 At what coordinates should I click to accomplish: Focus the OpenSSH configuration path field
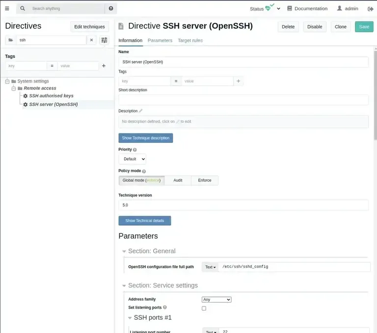pyautogui.click(x=295, y=267)
